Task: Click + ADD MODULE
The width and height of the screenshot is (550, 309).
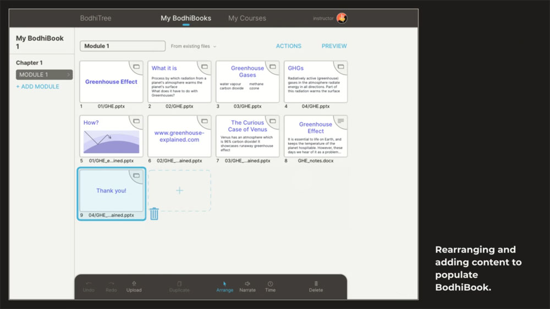Action: (x=37, y=86)
